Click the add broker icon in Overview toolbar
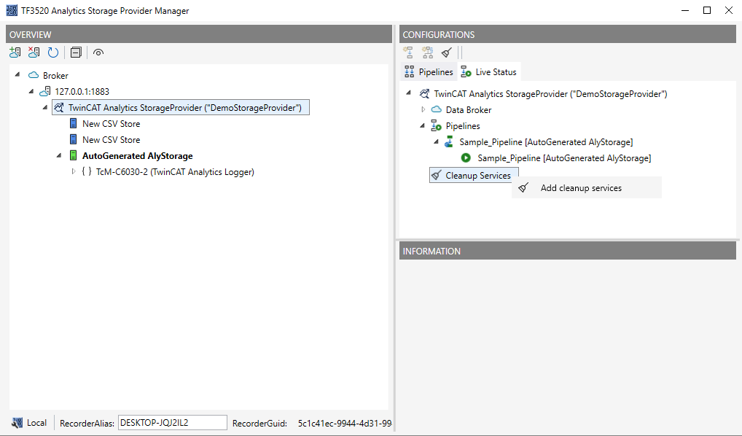 [15, 52]
